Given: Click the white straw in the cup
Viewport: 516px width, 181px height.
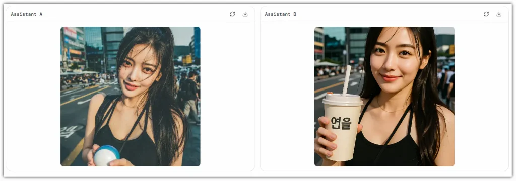Looking at the screenshot, I should click(x=346, y=80).
